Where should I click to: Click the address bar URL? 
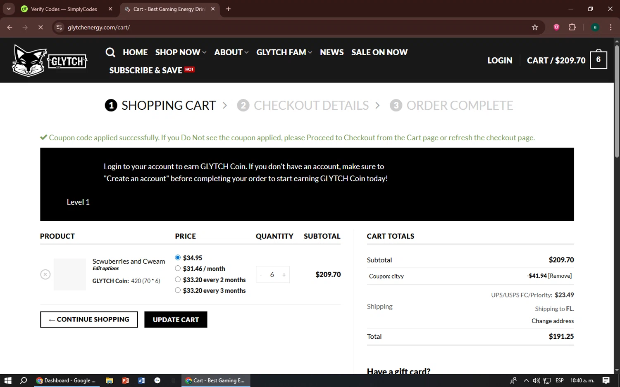click(x=99, y=27)
